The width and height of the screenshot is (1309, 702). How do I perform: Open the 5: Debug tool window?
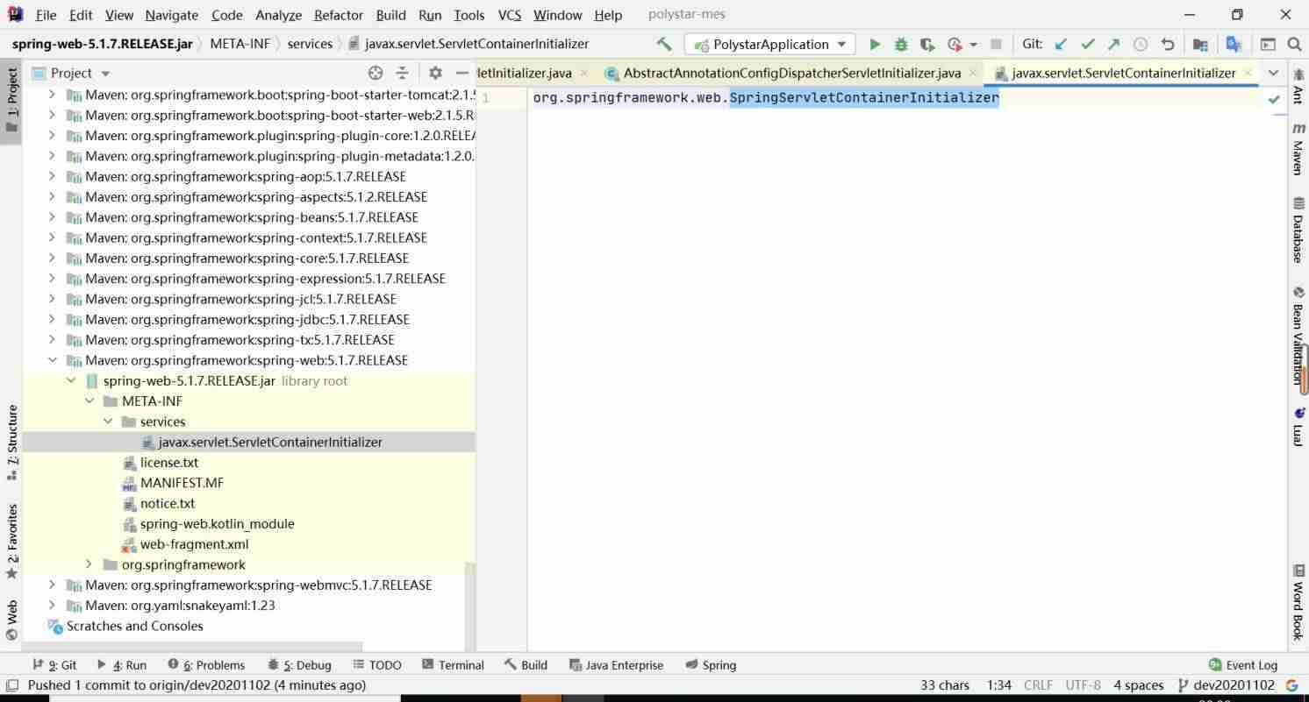299,665
